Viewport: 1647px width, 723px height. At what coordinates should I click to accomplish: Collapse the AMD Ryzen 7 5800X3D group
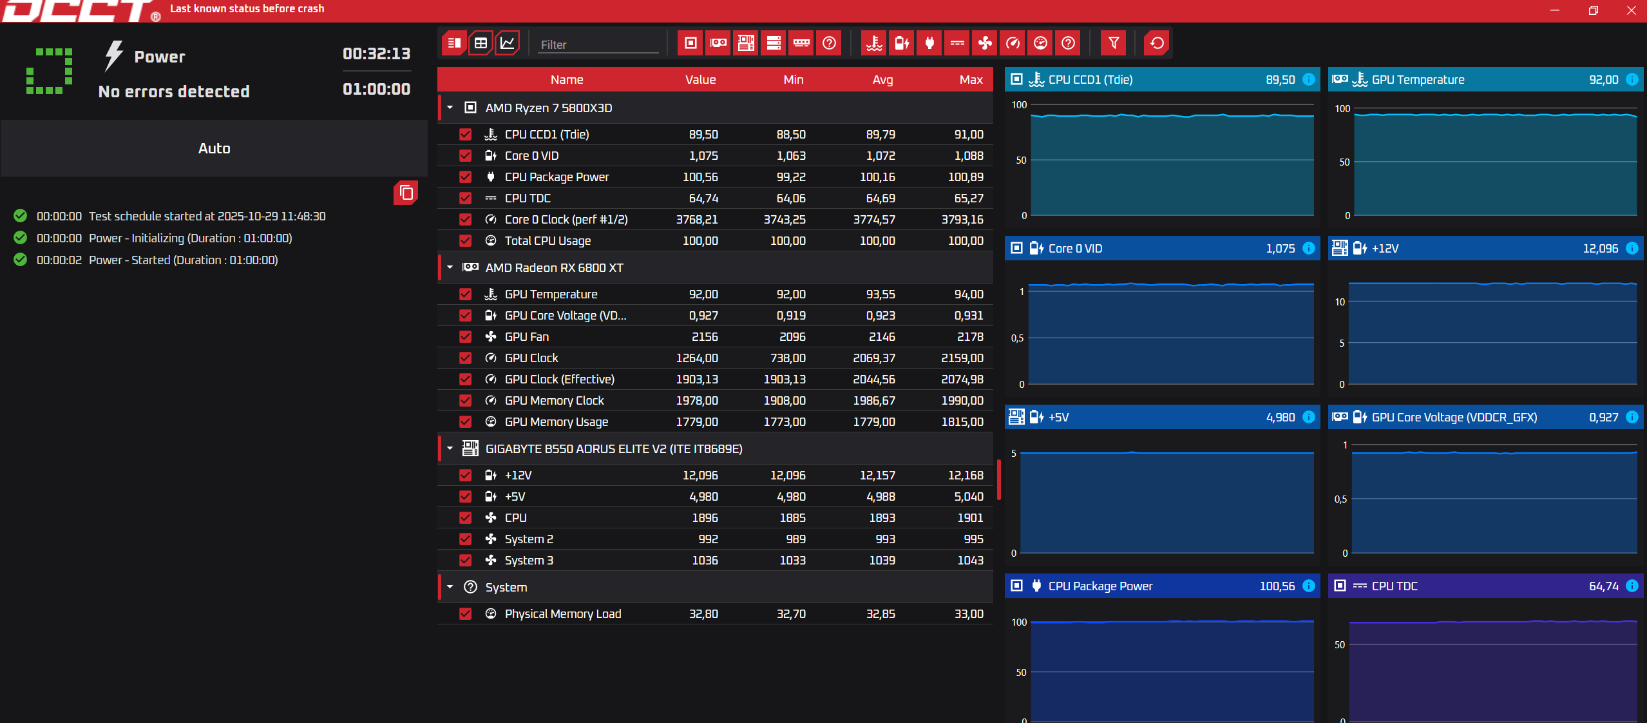pos(450,108)
